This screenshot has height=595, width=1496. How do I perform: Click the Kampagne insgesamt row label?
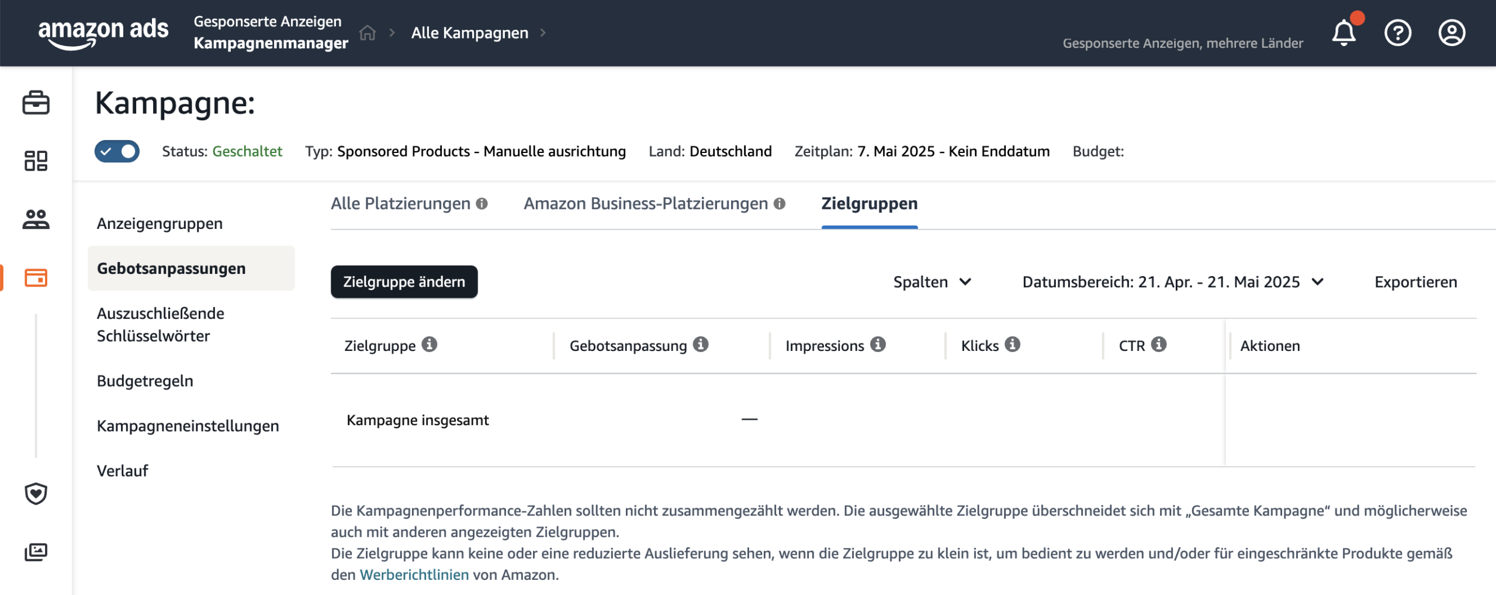[x=418, y=420]
